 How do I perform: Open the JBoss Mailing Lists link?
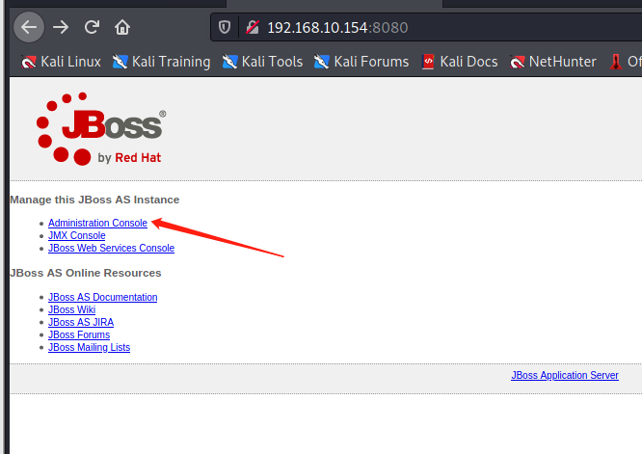click(x=90, y=348)
